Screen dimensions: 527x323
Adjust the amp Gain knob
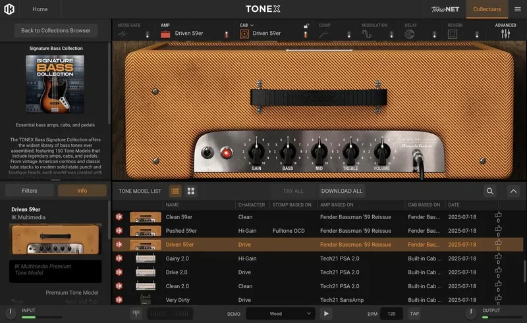click(x=256, y=152)
